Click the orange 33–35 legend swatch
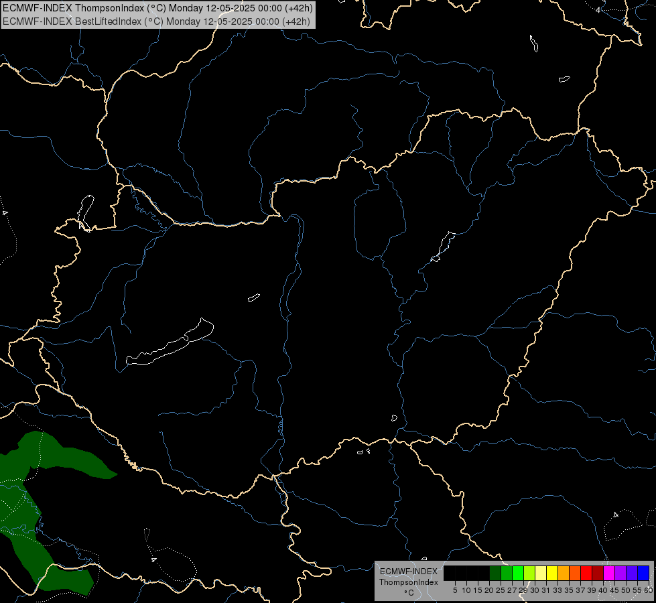The height and width of the screenshot is (603, 656). (564, 573)
